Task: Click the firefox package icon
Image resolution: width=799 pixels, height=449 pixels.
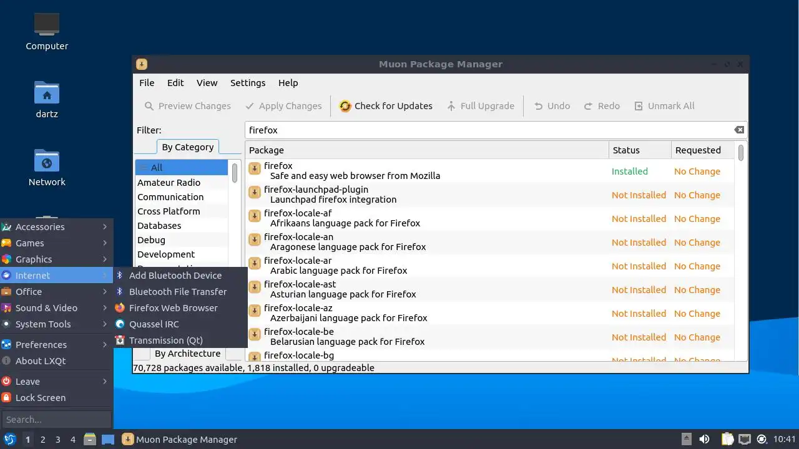Action: click(255, 168)
